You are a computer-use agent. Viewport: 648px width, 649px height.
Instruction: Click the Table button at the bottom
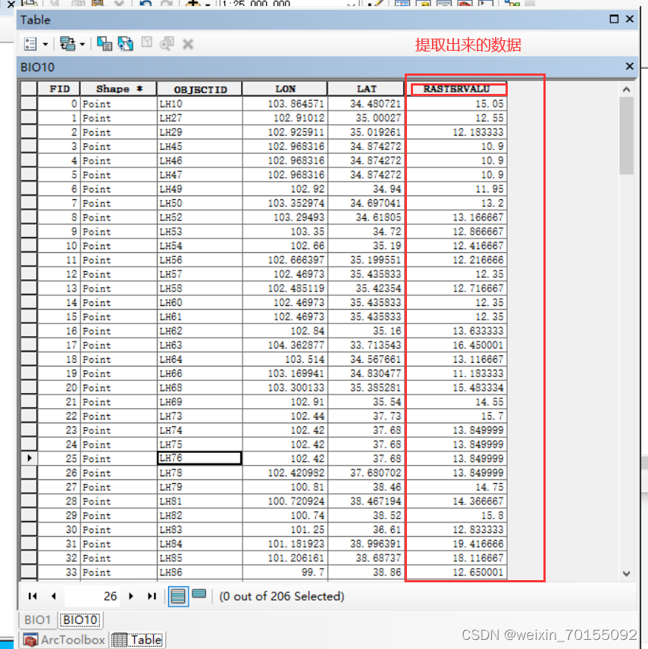coord(137,639)
